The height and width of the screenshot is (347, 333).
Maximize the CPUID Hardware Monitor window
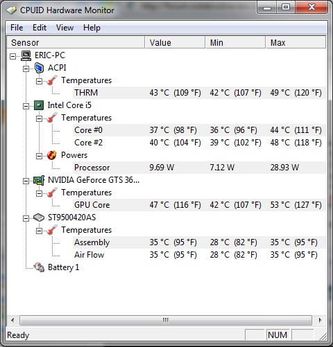point(286,8)
